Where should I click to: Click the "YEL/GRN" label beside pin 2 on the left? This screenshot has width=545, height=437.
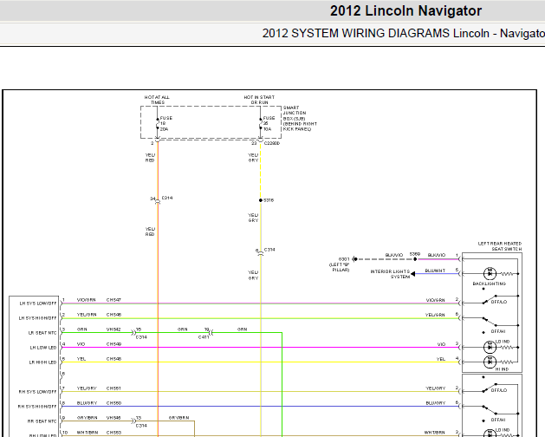click(x=87, y=314)
